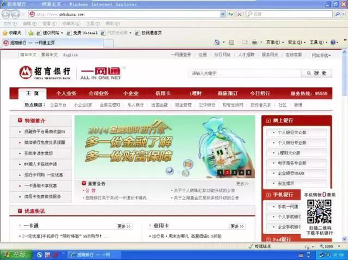The height and width of the screenshot is (260, 348).
Task: Click the blue Help question mark icon
Action: pyautogui.click(x=333, y=42)
